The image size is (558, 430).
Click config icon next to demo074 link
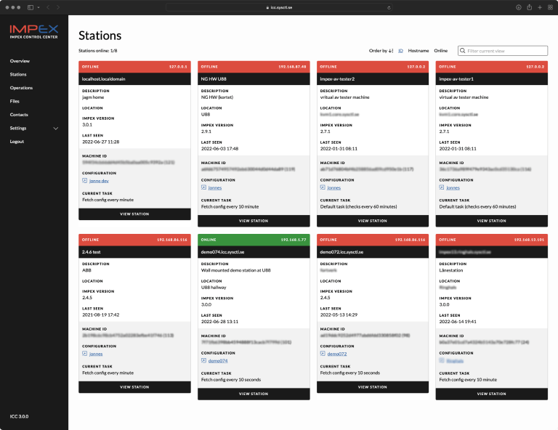203,360
